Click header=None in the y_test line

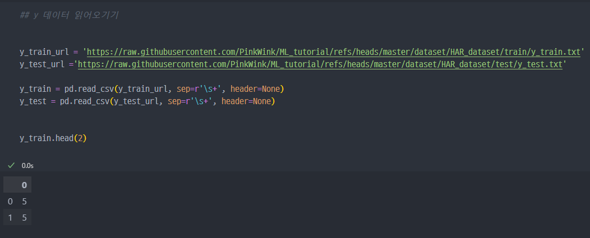(246, 101)
